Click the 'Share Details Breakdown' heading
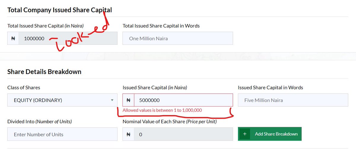The image size is (356, 149). [44, 72]
